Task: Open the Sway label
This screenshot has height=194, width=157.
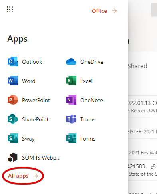Action: point(28,139)
